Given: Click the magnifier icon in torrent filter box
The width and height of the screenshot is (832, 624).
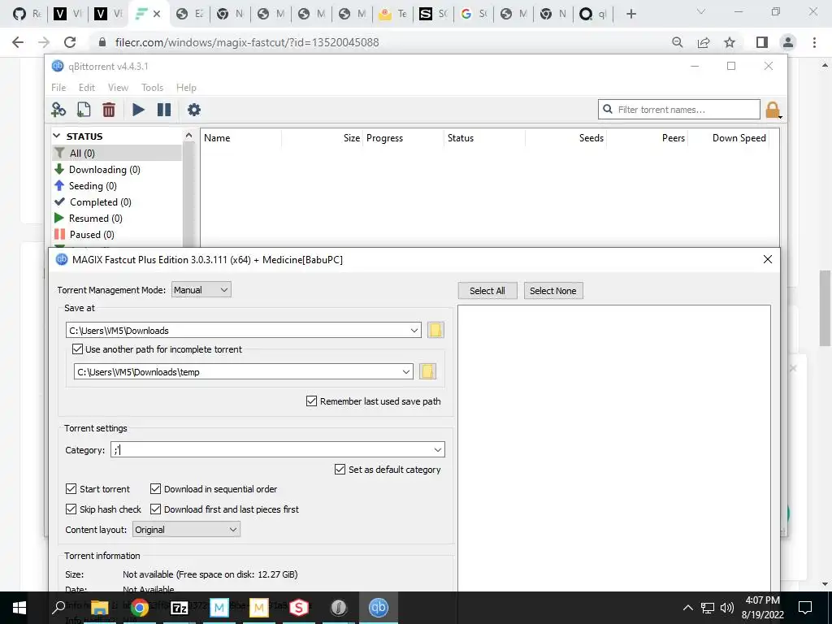Looking at the screenshot, I should pos(608,110).
